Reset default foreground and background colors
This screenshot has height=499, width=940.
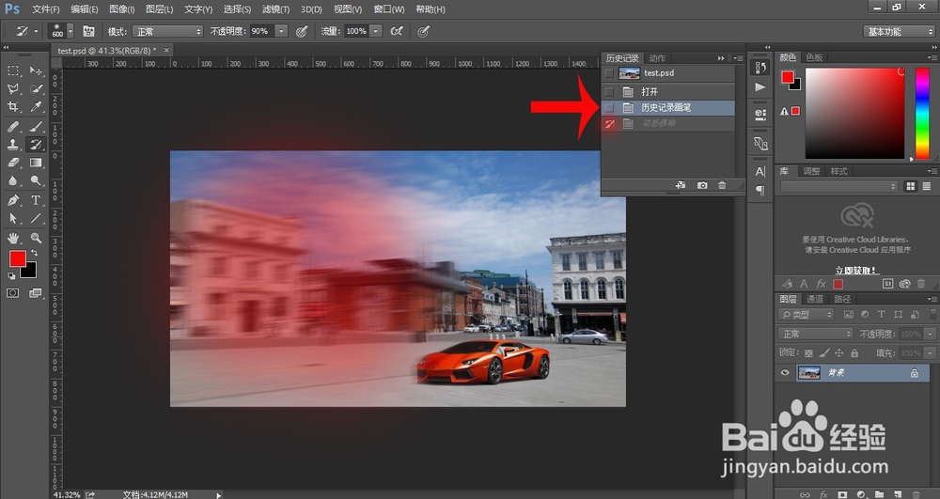click(x=11, y=276)
